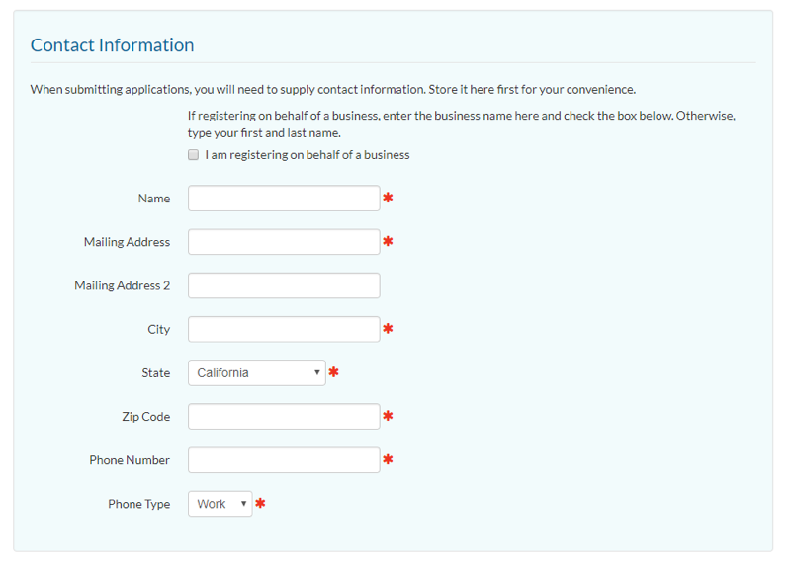Click the Mailing Address 2 field
Image resolution: width=791 pixels, height=563 pixels.
point(284,285)
